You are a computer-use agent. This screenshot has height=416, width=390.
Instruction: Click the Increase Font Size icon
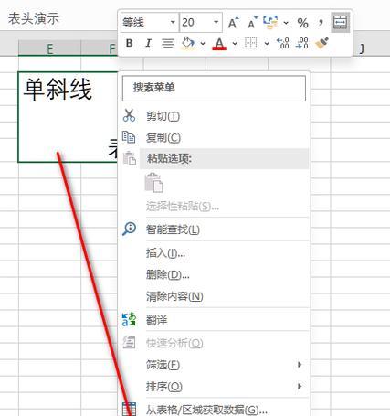[233, 23]
